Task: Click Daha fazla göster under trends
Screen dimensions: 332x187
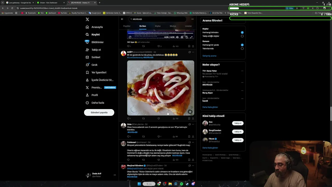Action: coord(210,107)
